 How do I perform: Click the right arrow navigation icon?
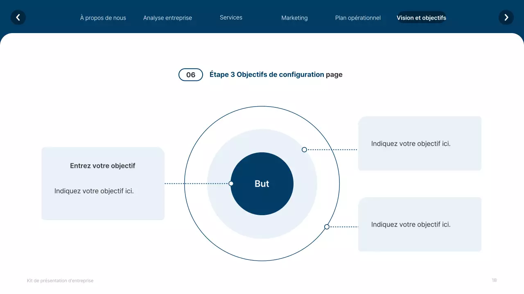(x=506, y=18)
